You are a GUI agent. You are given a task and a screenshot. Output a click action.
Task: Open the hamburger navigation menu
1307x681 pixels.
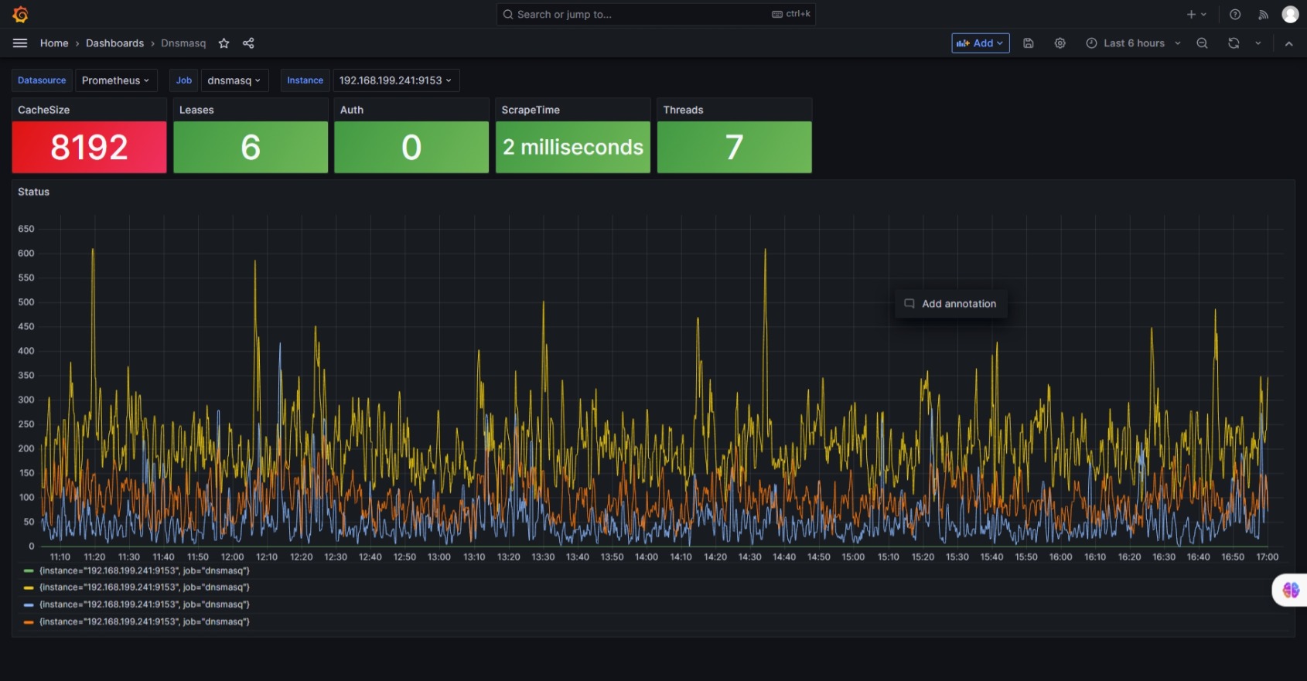point(20,43)
